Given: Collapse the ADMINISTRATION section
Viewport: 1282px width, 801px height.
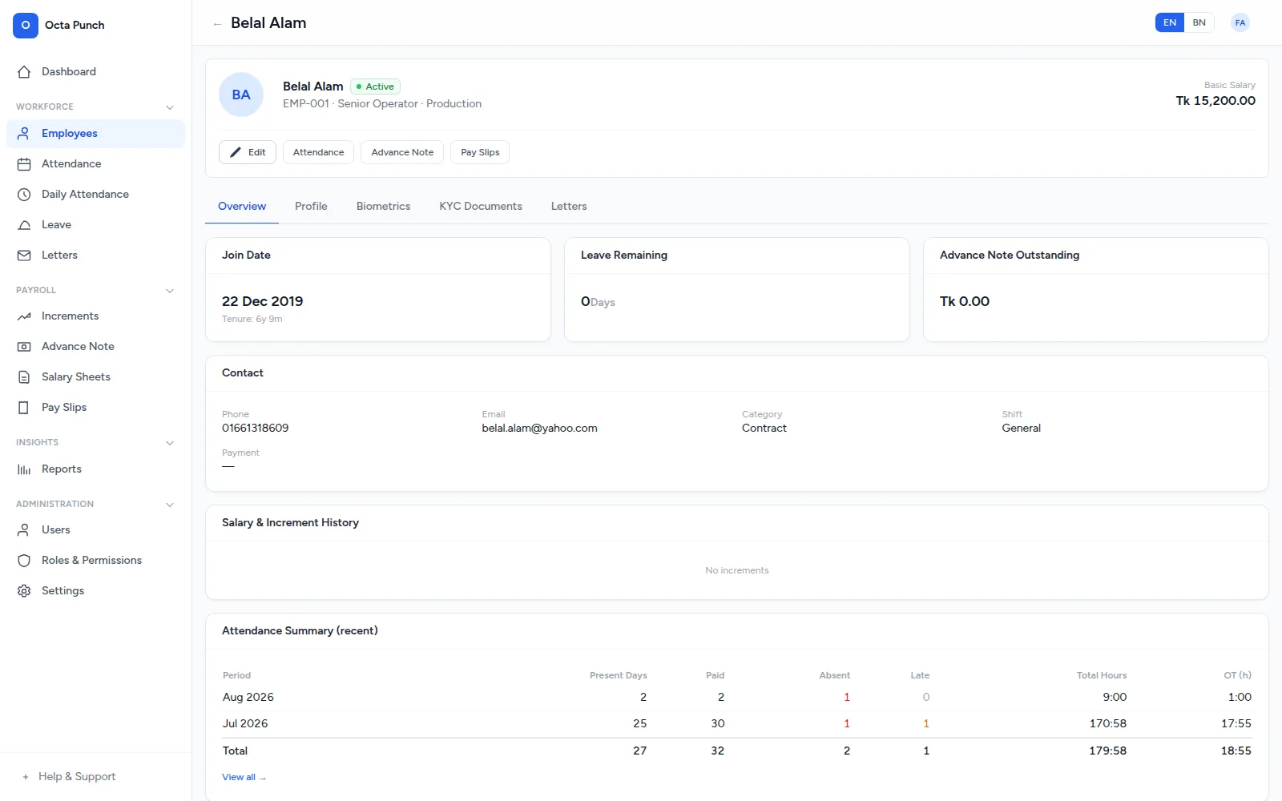Looking at the screenshot, I should 169,504.
